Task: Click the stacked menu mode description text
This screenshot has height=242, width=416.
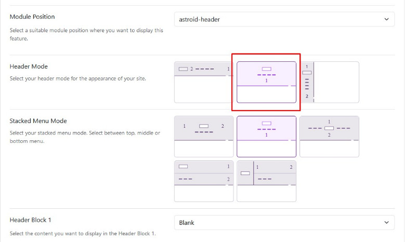Action: pyautogui.click(x=85, y=137)
